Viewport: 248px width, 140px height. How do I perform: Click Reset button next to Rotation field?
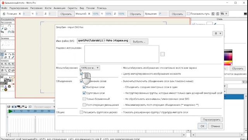pyautogui.click(x=177, y=14)
